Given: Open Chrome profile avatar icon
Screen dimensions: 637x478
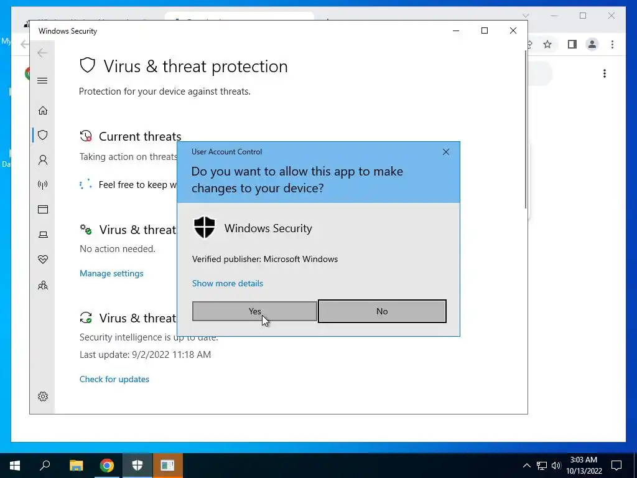Looking at the screenshot, I should click(x=592, y=44).
